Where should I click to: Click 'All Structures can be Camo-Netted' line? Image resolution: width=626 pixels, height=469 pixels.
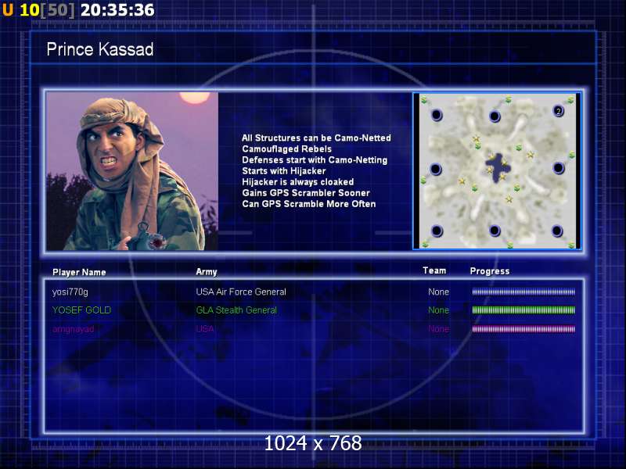pyautogui.click(x=317, y=138)
